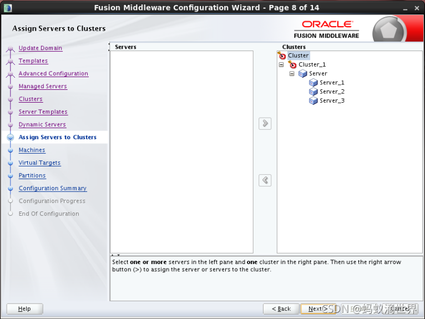This screenshot has height=319, width=425.
Task: Click the left arrow unassign button
Action: (x=265, y=180)
